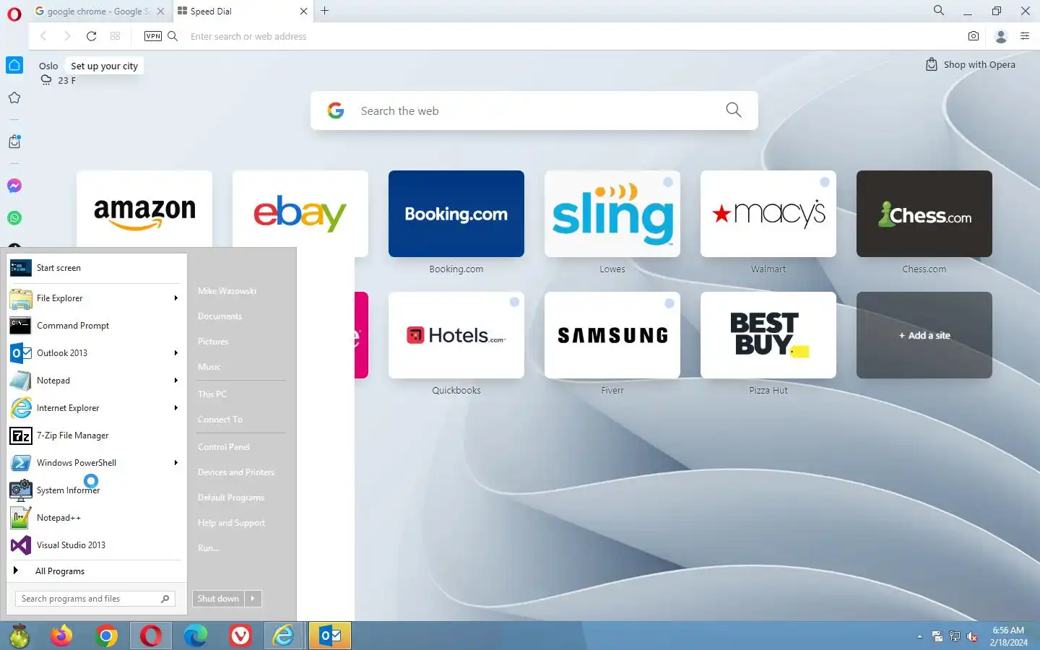This screenshot has height=650, width=1040.
Task: Launch Command Prompt from start menu
Action: [x=95, y=326]
